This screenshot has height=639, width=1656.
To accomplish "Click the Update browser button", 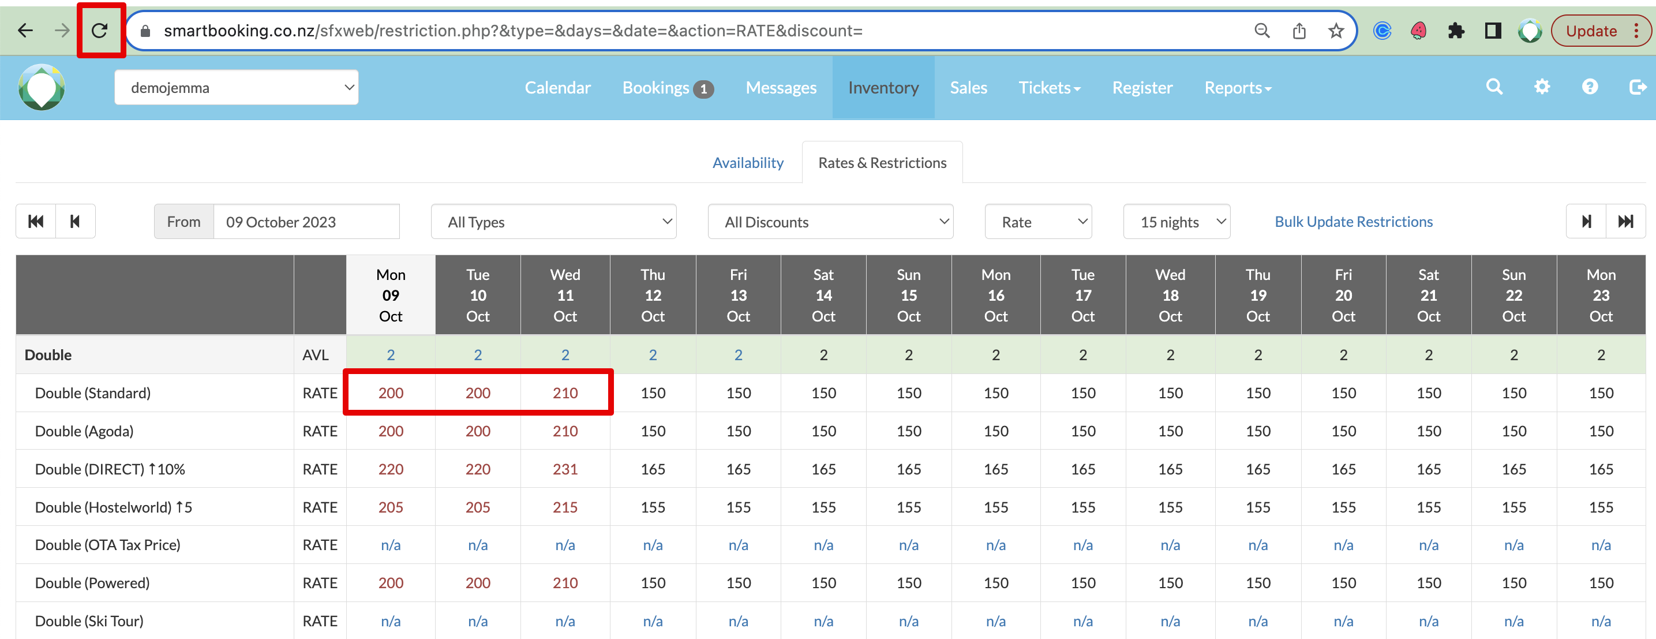I will (x=1591, y=30).
